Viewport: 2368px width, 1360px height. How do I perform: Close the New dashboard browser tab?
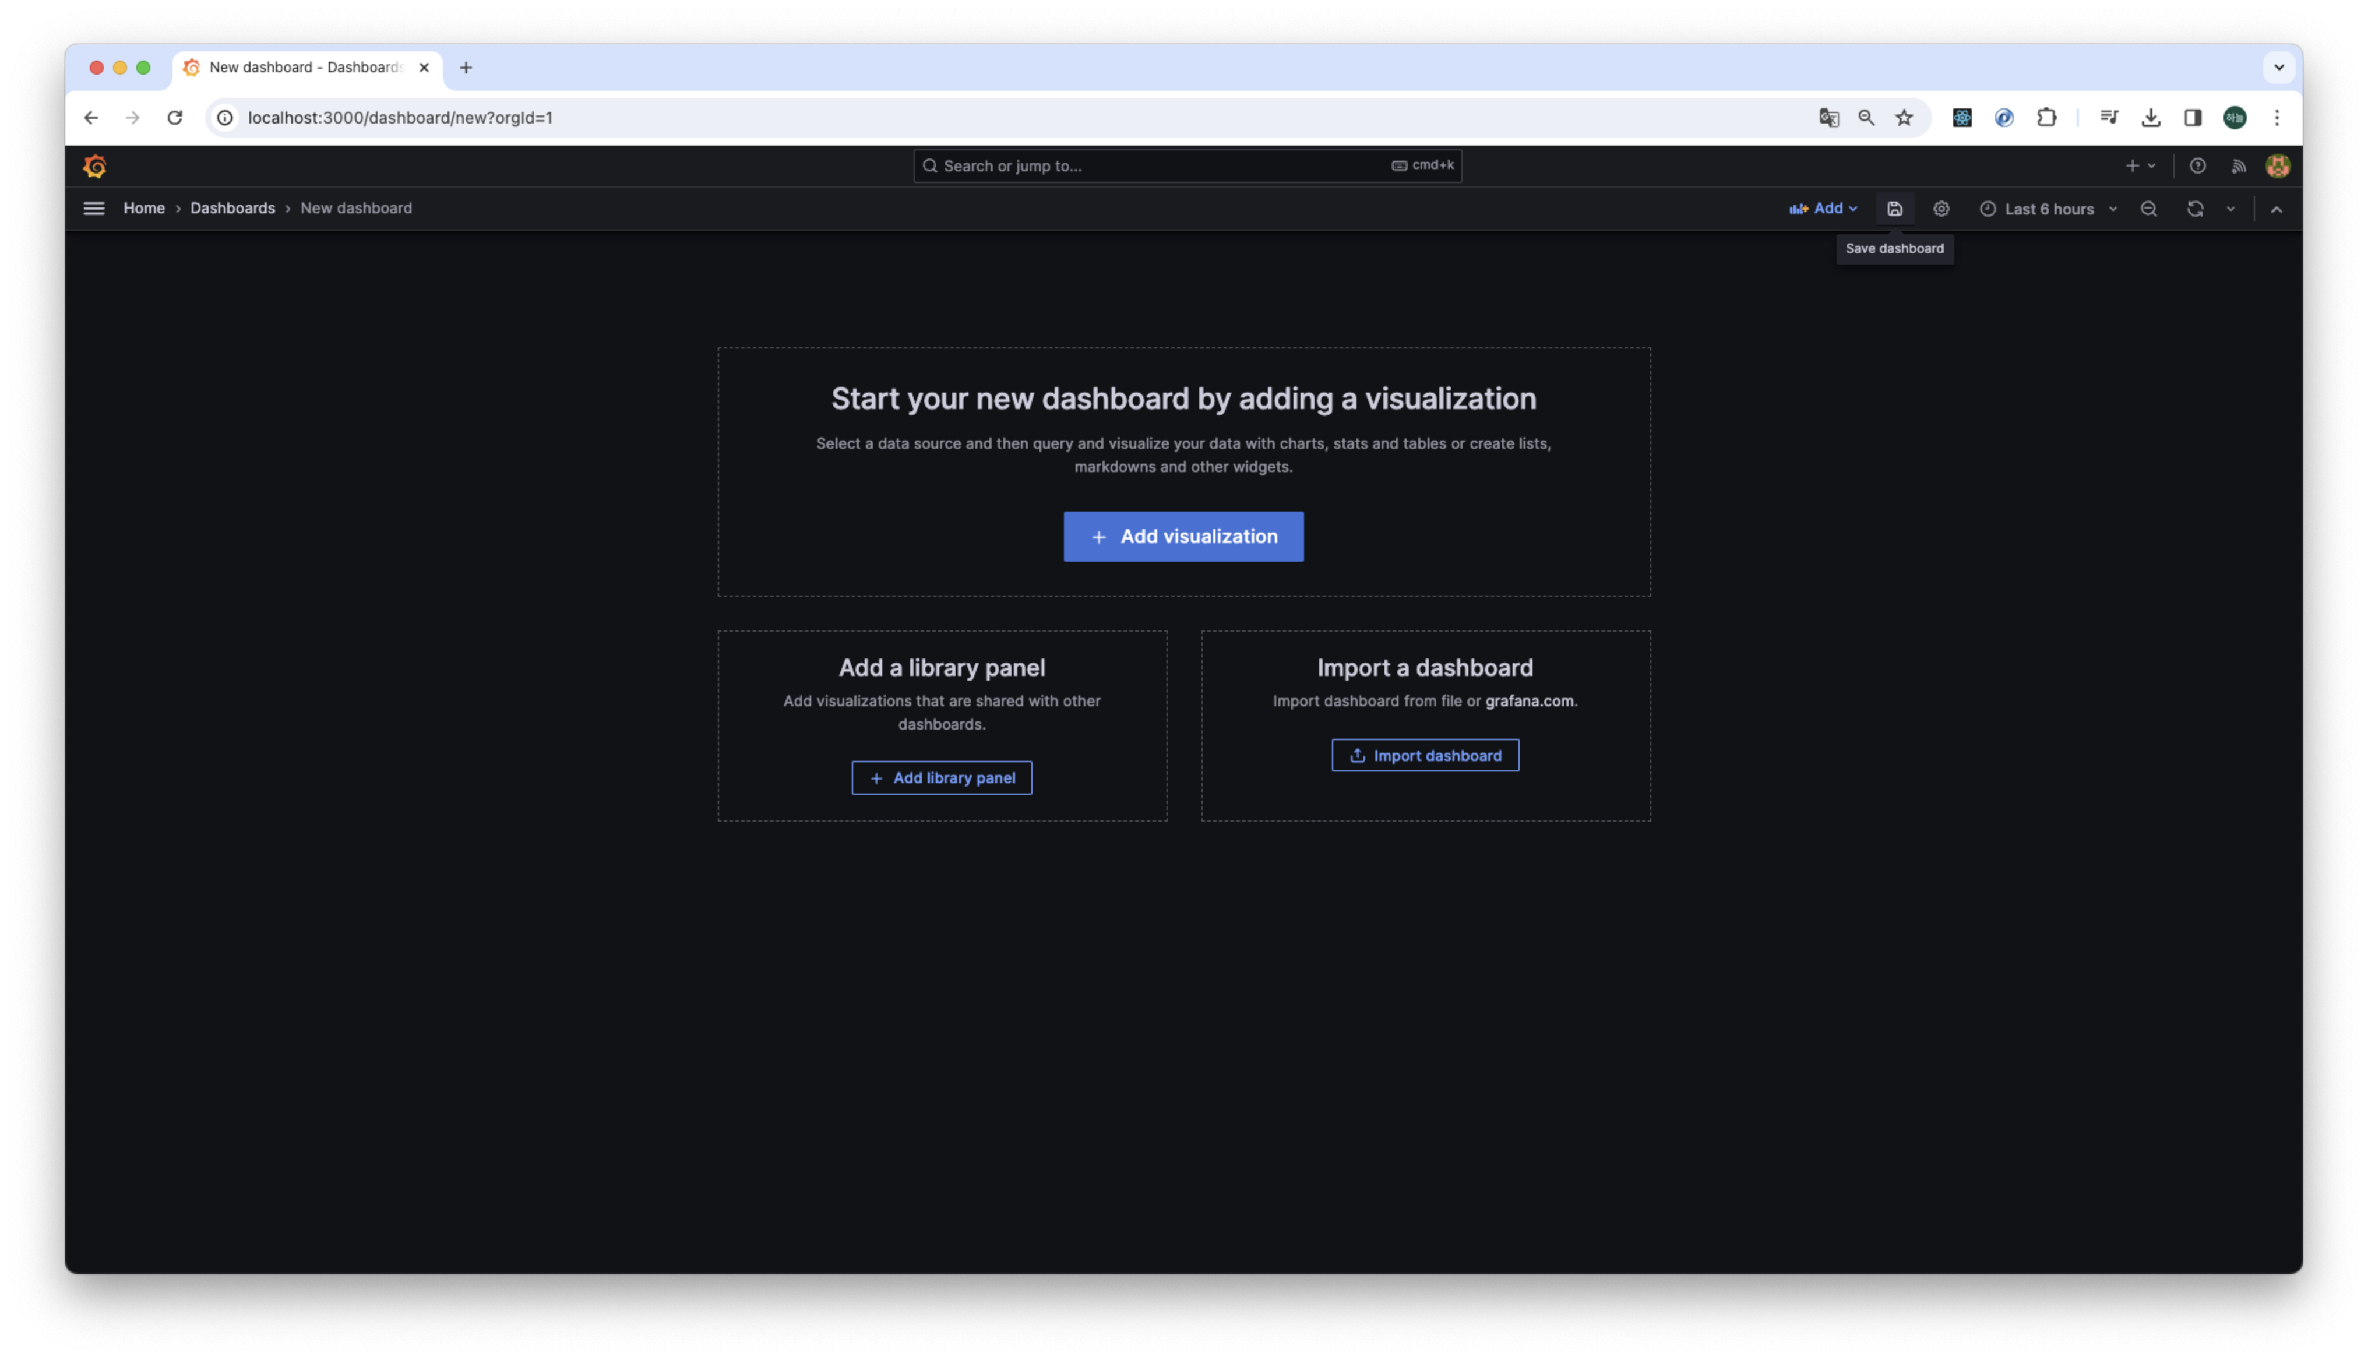click(424, 67)
